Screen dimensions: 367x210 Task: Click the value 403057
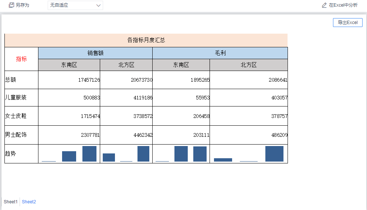click(x=279, y=98)
